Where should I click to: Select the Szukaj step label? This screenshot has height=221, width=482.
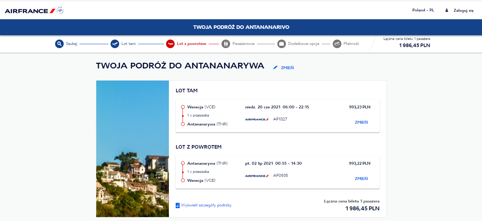72,44
